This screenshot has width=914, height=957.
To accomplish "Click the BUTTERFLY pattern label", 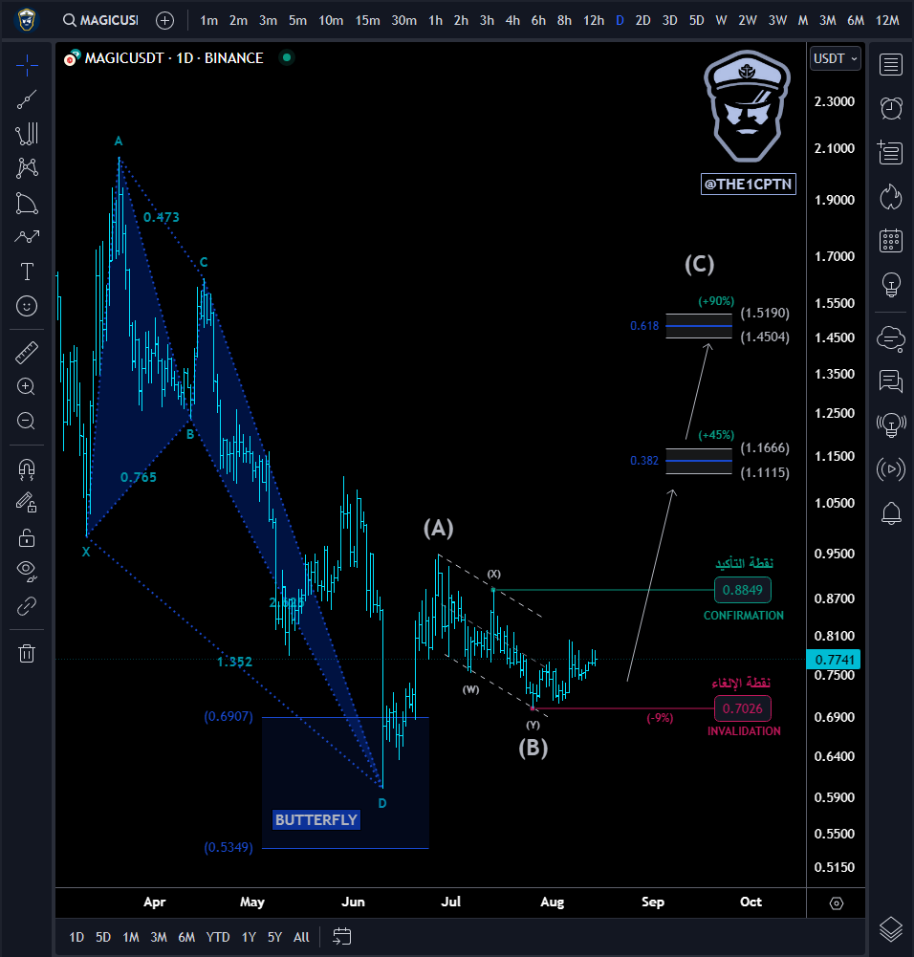I will point(316,819).
